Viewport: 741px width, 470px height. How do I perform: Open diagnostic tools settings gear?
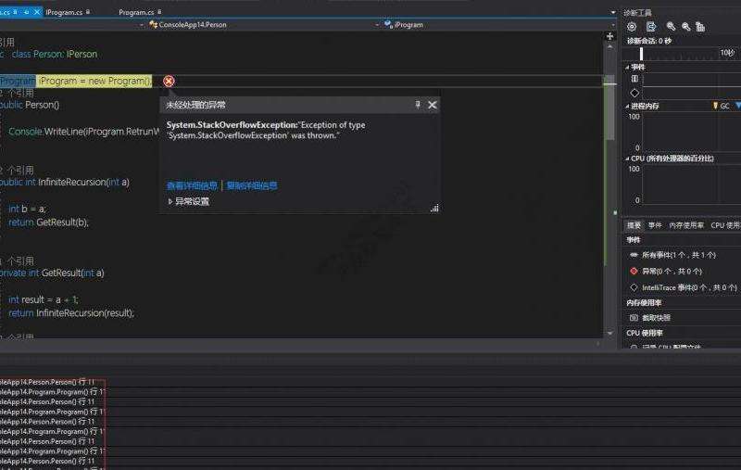coord(632,27)
